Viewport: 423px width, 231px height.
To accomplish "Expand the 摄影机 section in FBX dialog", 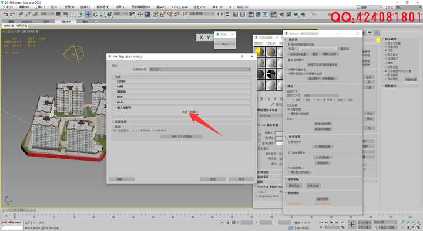I will (x=182, y=92).
